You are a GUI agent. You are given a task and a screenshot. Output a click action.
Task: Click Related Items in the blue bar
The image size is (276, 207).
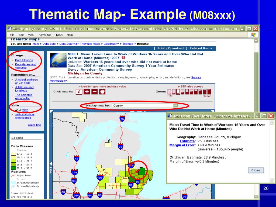pos(201,49)
